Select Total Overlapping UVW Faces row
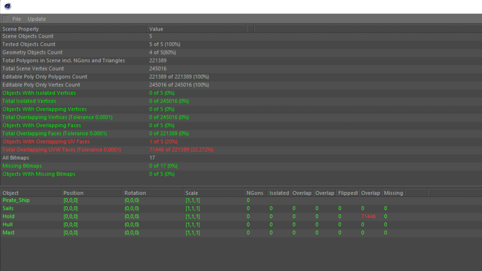Screen dimensions: 482x271 [x=62, y=150]
